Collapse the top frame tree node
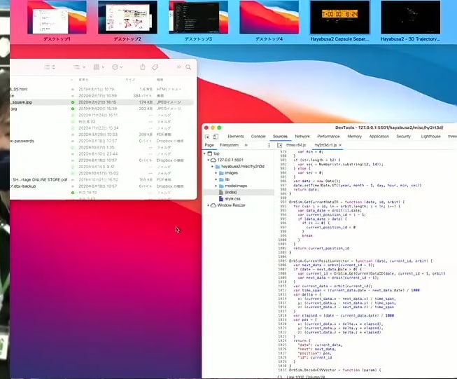The width and height of the screenshot is (457, 379). point(204,153)
